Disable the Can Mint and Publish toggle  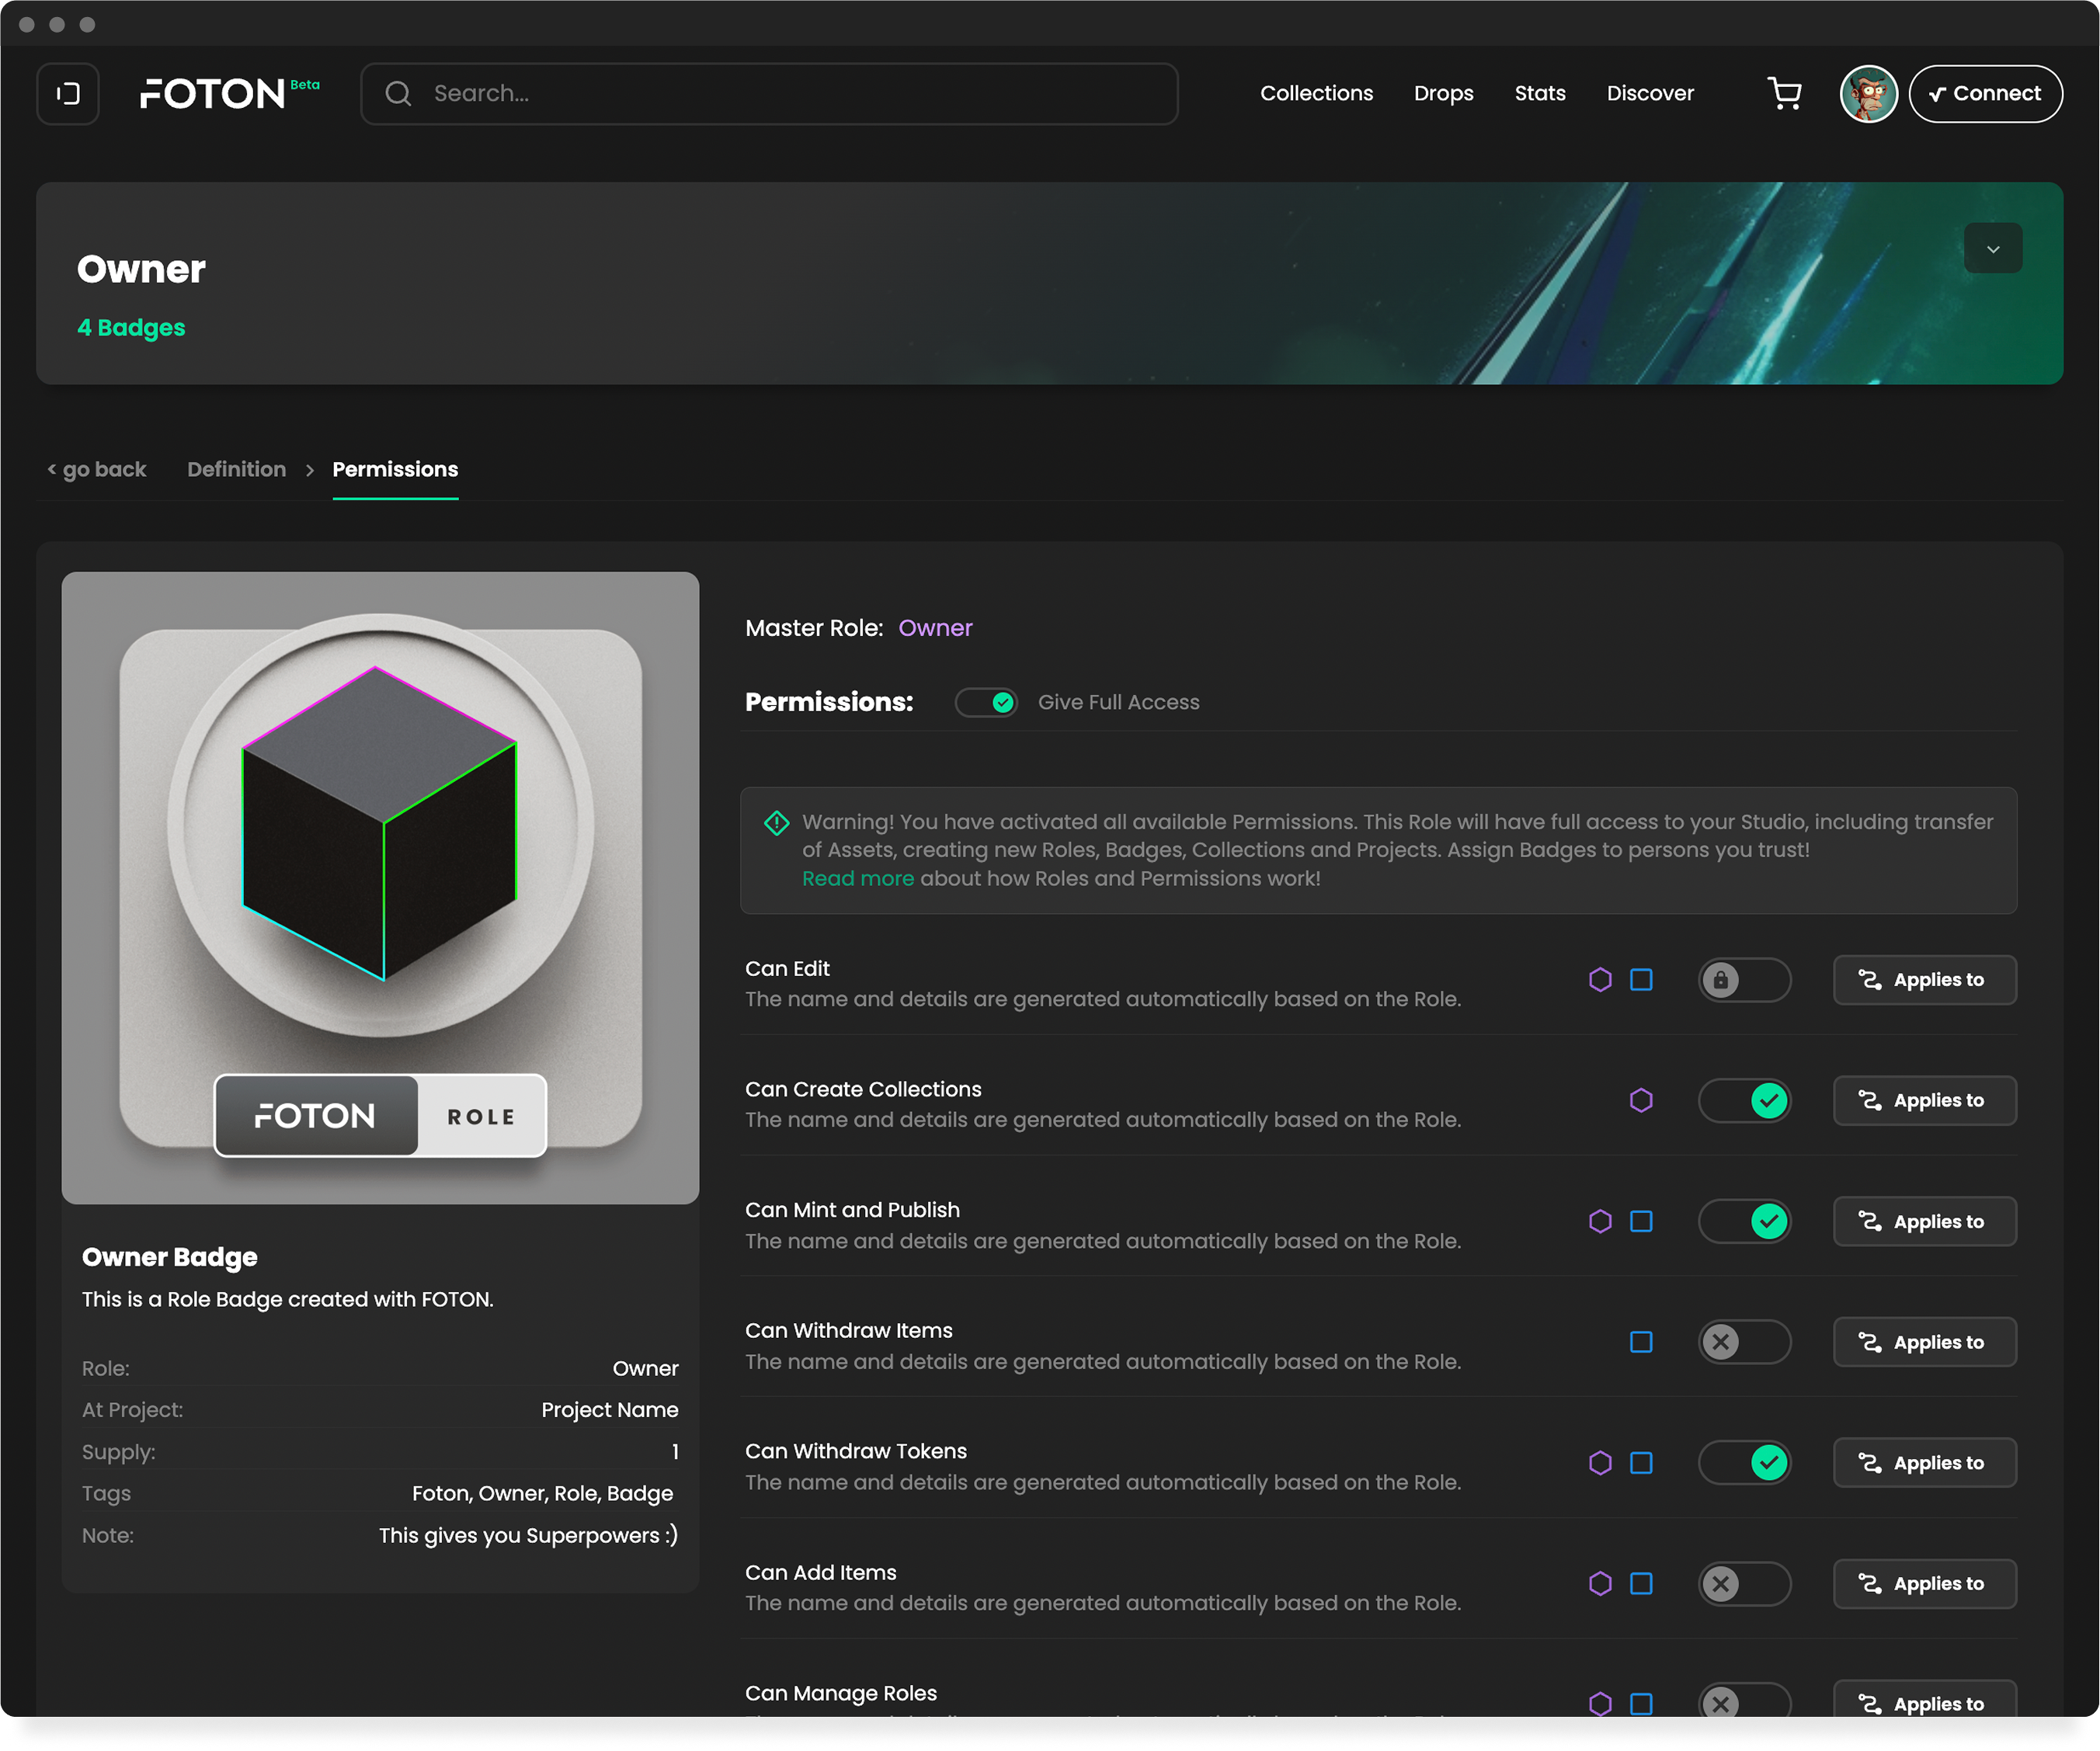point(1745,1222)
